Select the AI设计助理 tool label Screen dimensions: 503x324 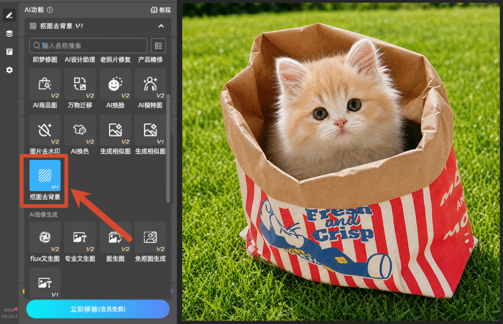80,59
